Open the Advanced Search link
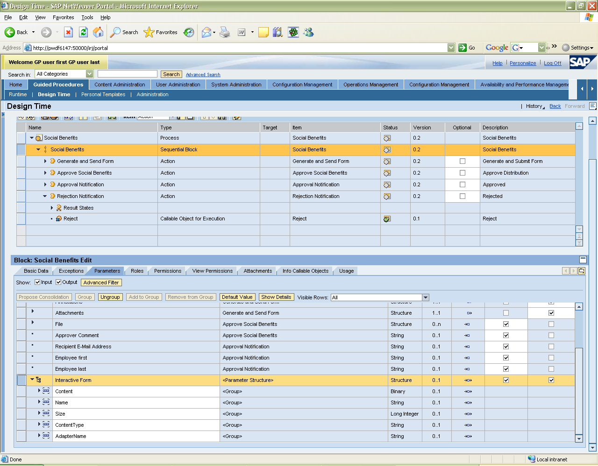This screenshot has height=466, width=598. (x=203, y=75)
